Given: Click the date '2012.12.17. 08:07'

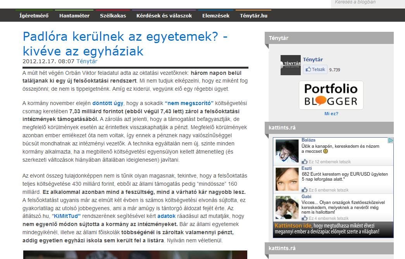Looking at the screenshot, I should (x=48, y=61).
